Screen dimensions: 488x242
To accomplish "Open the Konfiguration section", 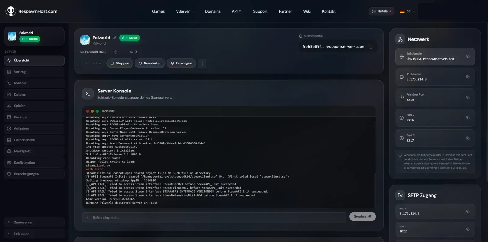I will (x=34, y=163).
